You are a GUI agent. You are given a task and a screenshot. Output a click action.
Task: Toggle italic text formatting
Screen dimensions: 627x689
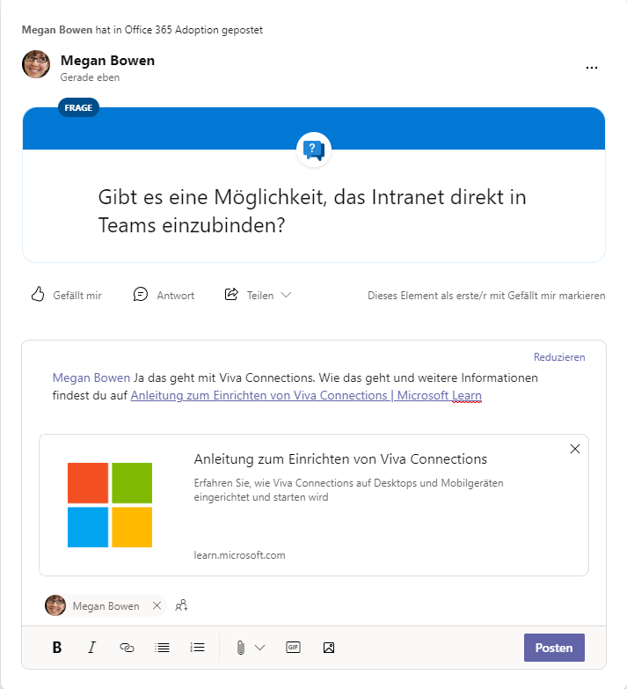click(x=91, y=648)
